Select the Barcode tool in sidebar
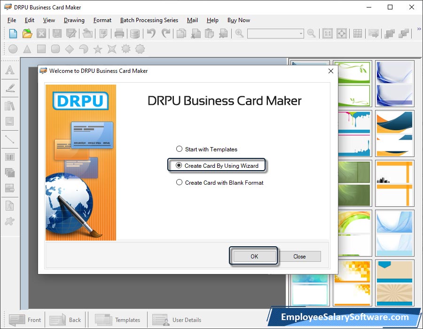The height and width of the screenshot is (329, 423). pyautogui.click(x=10, y=157)
